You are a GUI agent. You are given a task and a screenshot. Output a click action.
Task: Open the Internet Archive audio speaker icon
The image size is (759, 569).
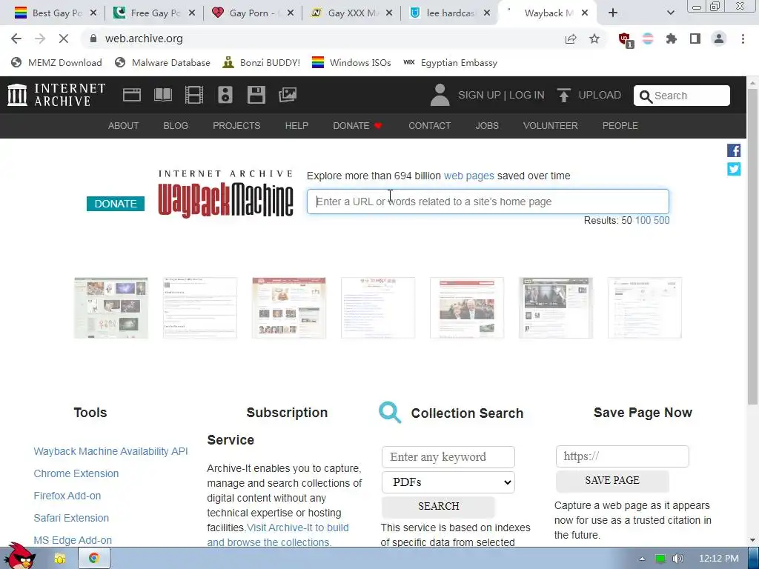tap(225, 95)
